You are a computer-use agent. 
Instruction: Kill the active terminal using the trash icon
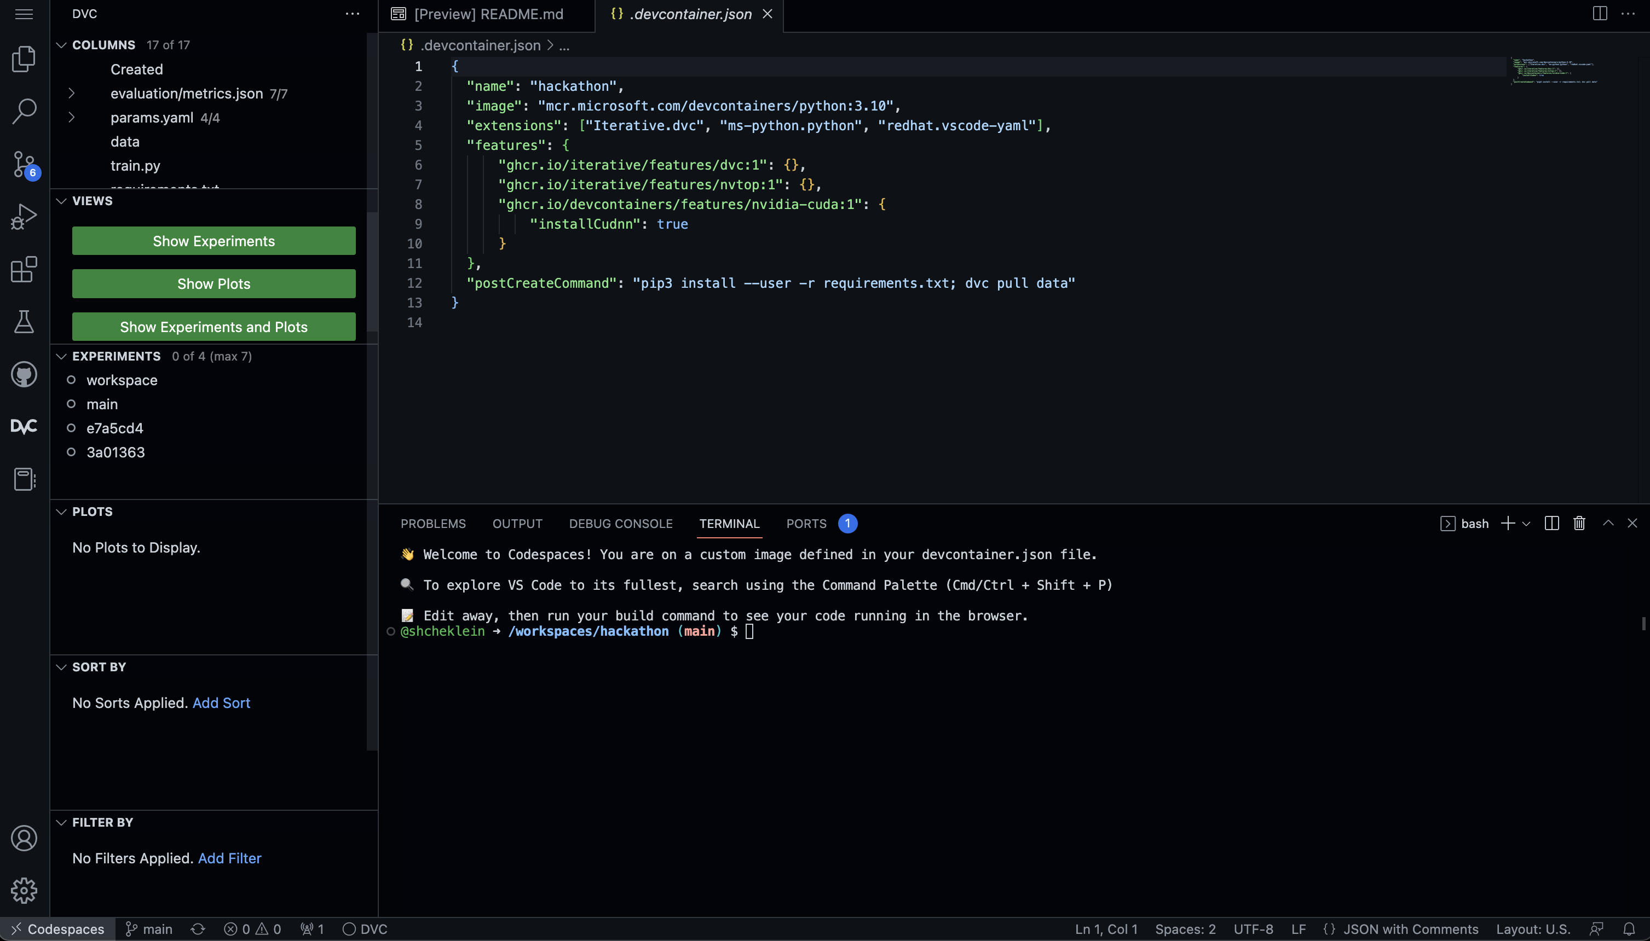tap(1578, 523)
